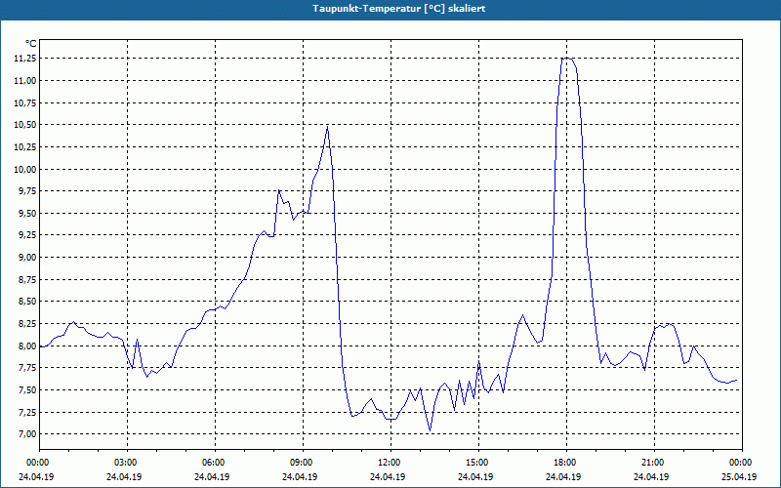
Task: Click the chart title 'Taupunkt-Temperatur [°C] skaliert'
Action: (x=399, y=9)
